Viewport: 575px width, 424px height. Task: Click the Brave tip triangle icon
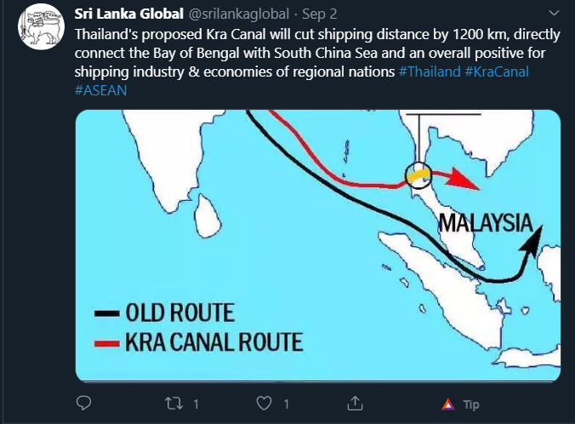tap(448, 404)
